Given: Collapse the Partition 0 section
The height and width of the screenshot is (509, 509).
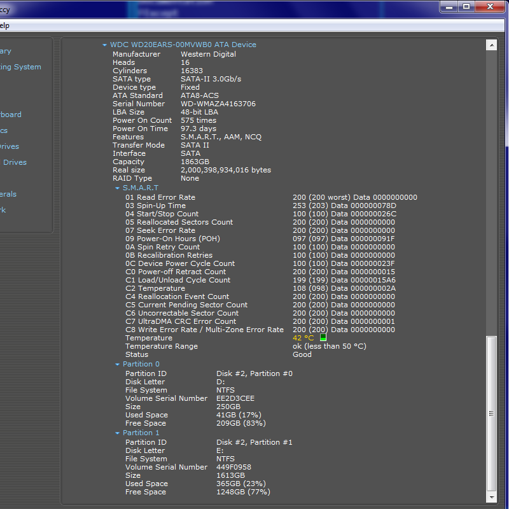Looking at the screenshot, I should pos(117,365).
